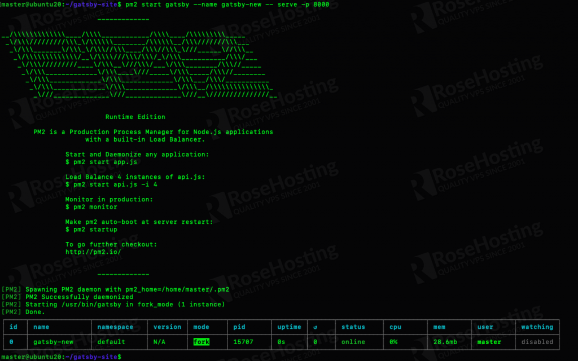Click the '$ pm2 monitor' command text

[x=91, y=207]
